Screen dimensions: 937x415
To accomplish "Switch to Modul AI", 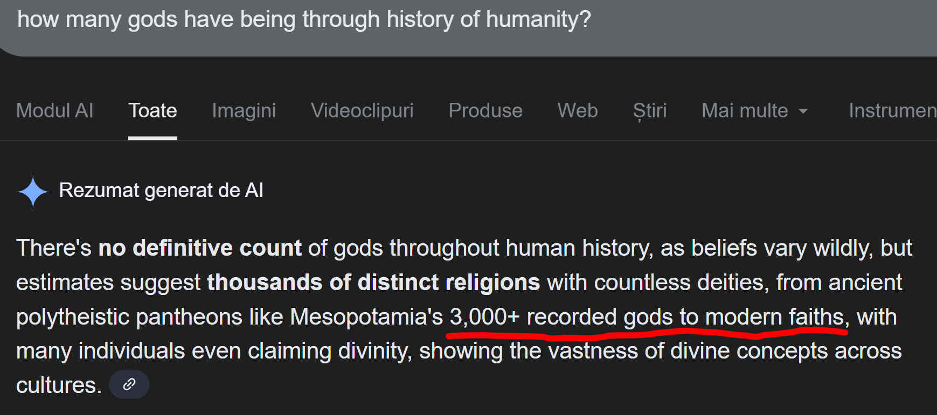I will pos(54,111).
